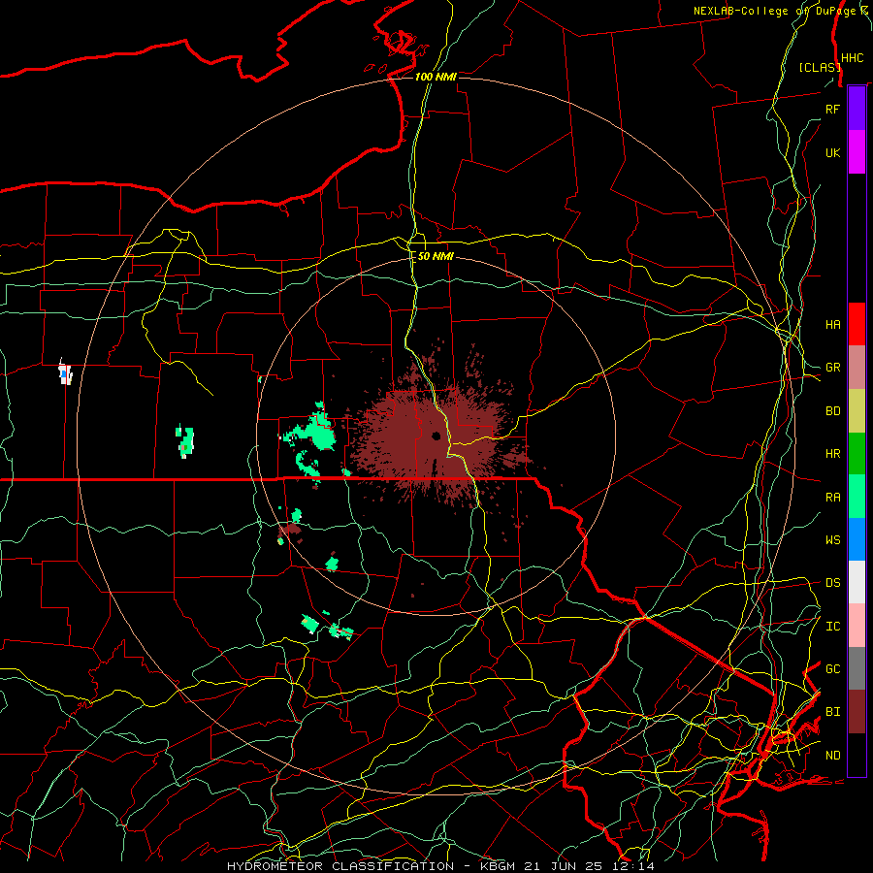Select the dusty pink GR legend color
The height and width of the screenshot is (873, 873).
[857, 367]
